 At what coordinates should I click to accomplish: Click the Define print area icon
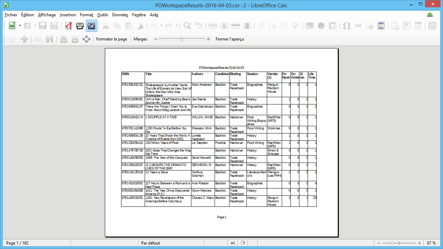[395, 26]
